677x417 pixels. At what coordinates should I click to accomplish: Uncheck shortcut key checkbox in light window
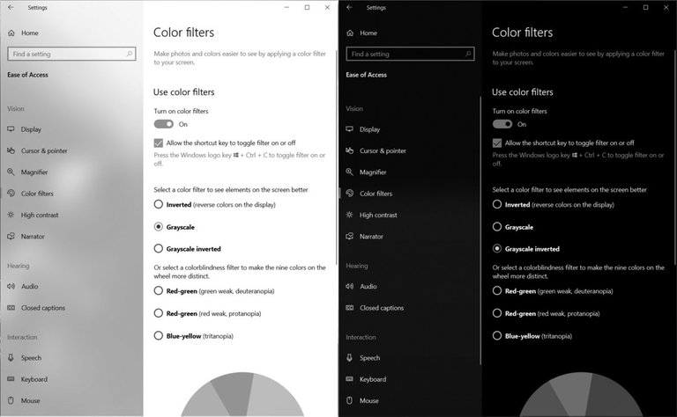tap(159, 143)
